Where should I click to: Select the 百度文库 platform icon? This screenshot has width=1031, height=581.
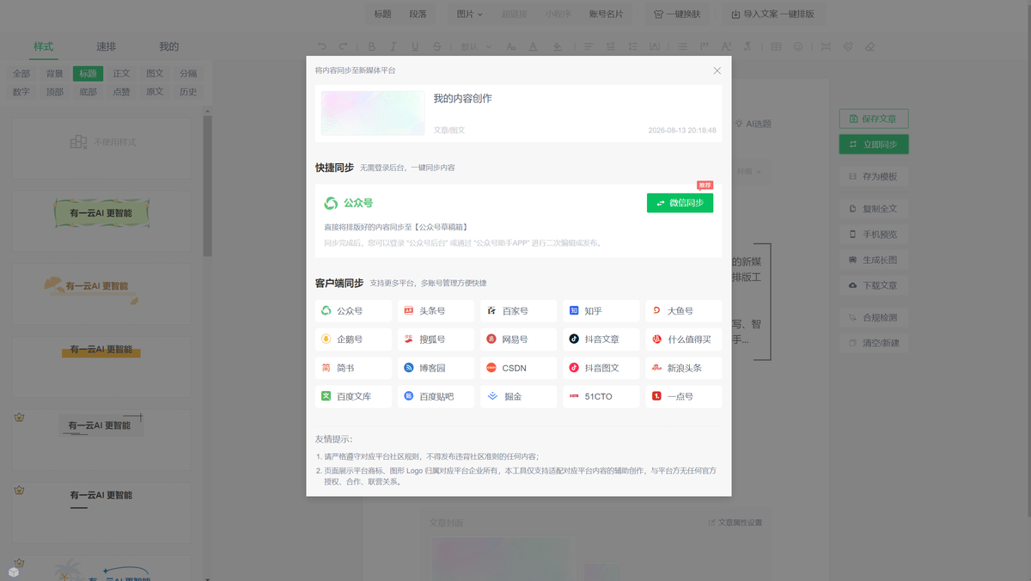(x=326, y=396)
